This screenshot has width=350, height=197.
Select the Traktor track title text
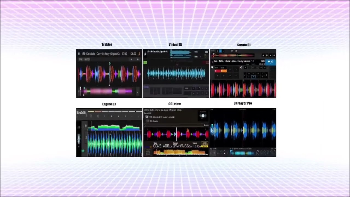click(99, 54)
